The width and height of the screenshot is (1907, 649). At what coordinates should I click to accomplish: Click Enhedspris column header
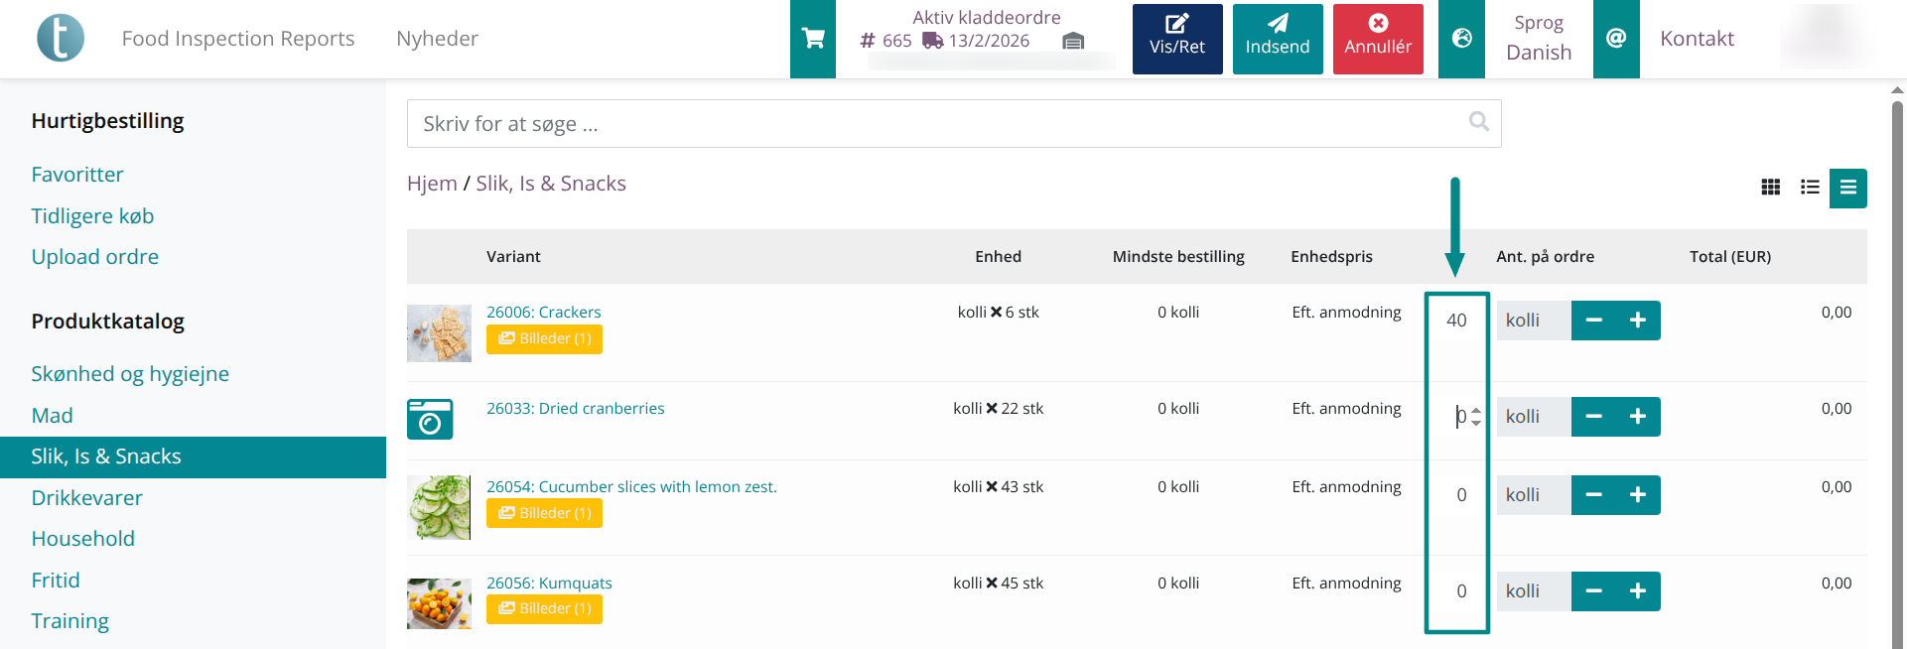point(1331,257)
